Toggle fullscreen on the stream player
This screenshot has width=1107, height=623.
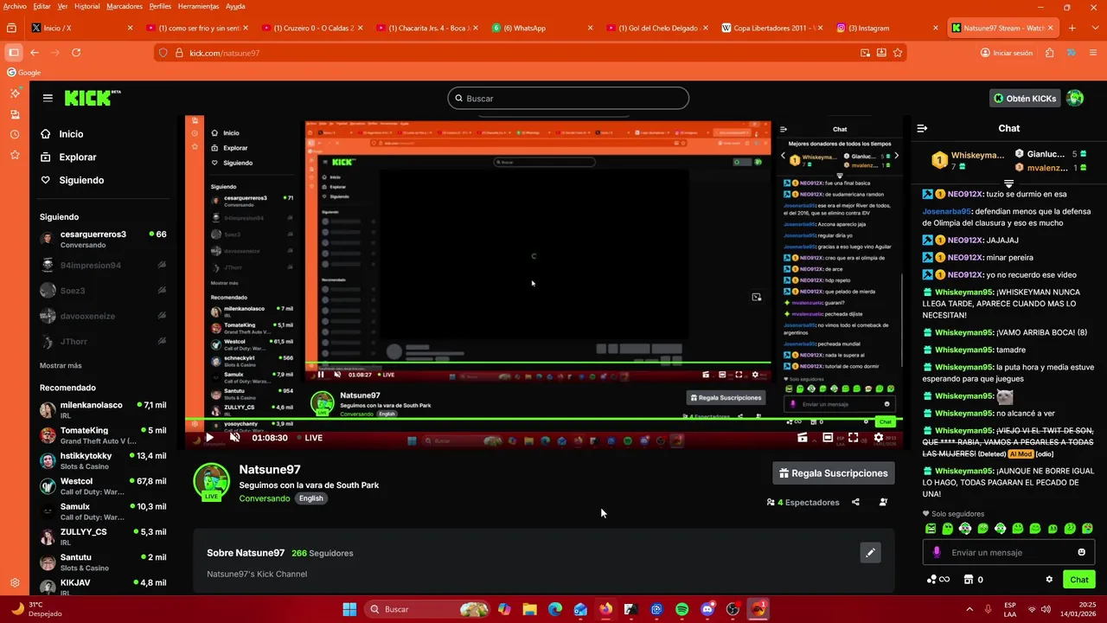tap(853, 438)
